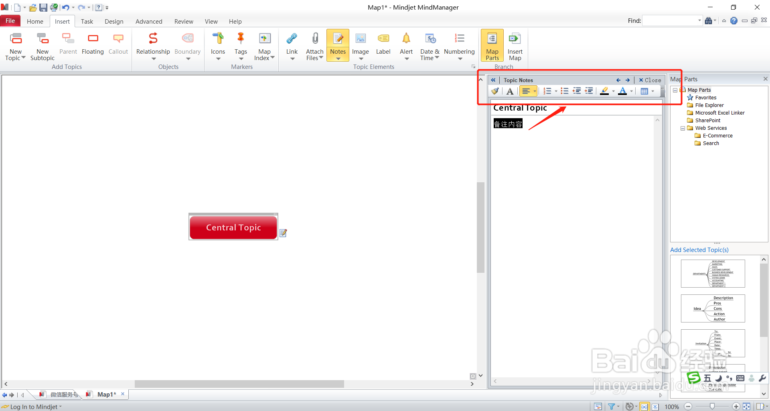Adjust the zoom slider handle
This screenshot has height=411, width=770.
[712, 407]
